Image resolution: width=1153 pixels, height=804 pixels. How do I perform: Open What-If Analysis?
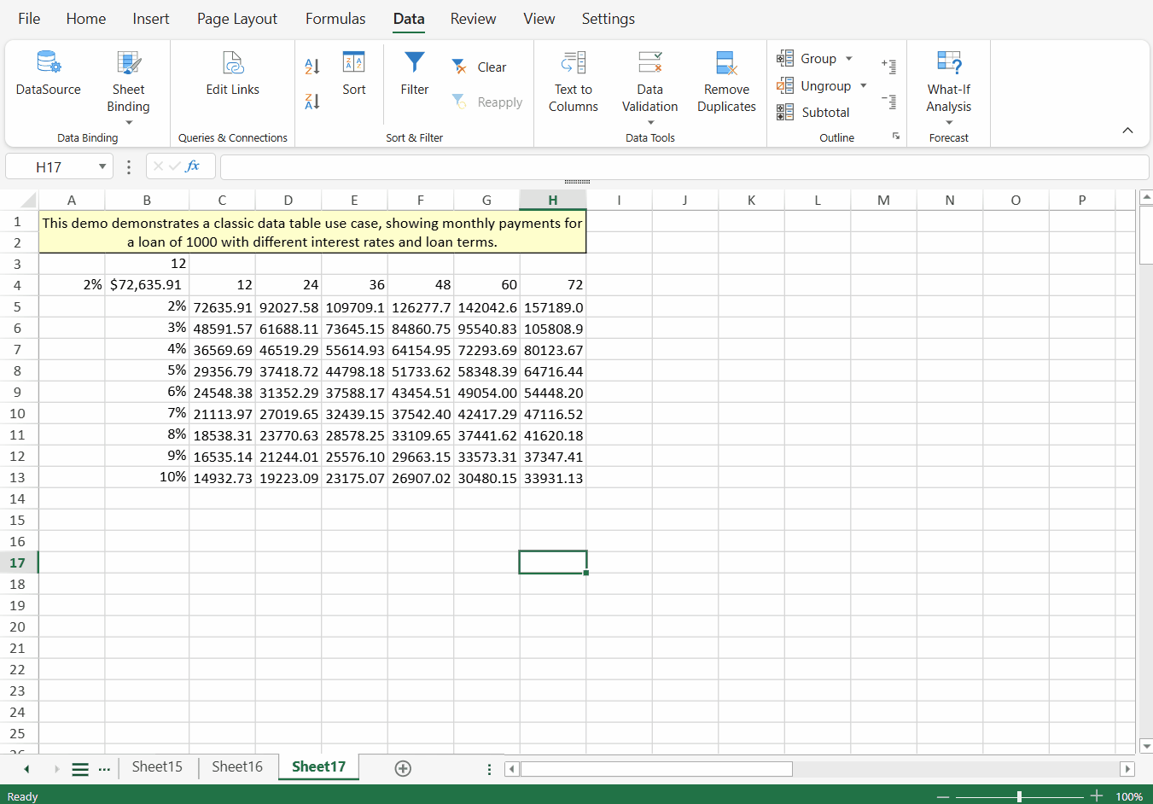pos(949,83)
